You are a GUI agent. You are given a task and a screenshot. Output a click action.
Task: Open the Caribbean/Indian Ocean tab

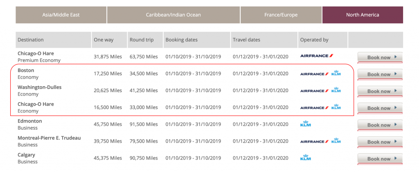pos(173,15)
